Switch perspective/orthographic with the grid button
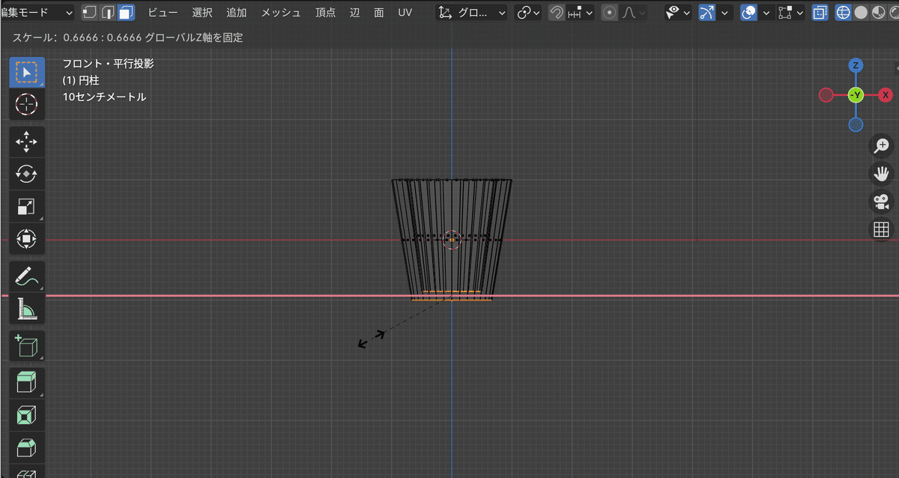899x478 pixels. click(x=882, y=229)
